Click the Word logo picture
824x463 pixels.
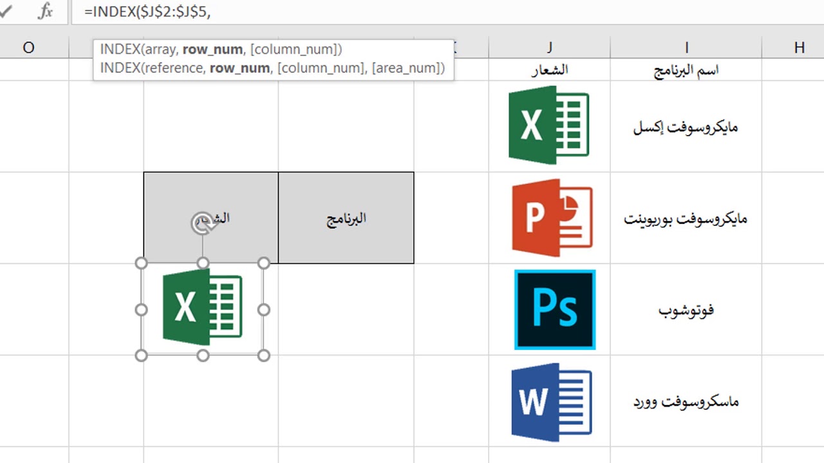[x=551, y=402]
